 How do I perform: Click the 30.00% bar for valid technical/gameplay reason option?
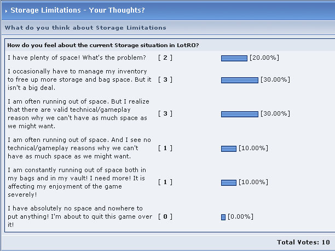240,115
